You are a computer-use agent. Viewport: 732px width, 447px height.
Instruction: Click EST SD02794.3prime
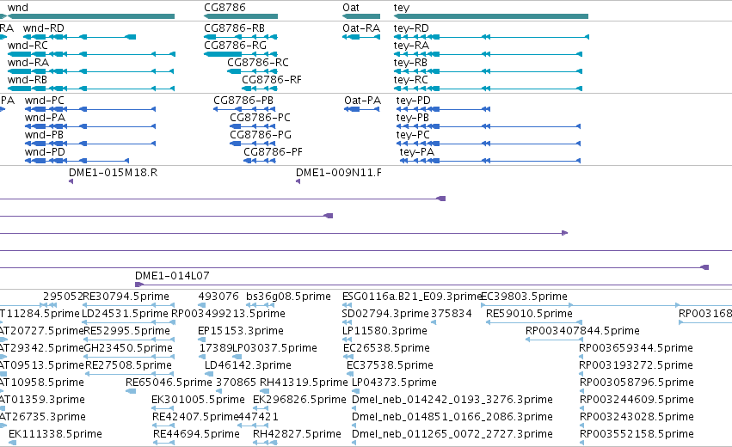coord(385,314)
